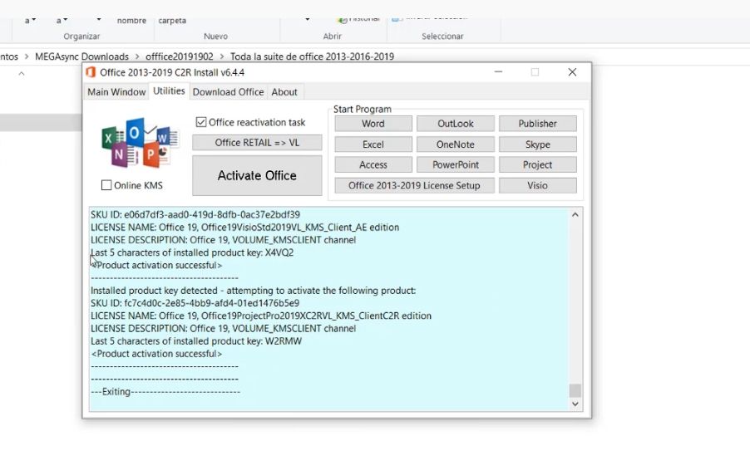Start the PowerPoint program

(x=456, y=165)
